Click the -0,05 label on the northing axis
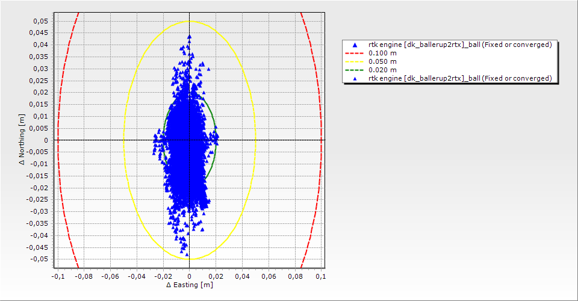578x301 pixels. (39, 259)
